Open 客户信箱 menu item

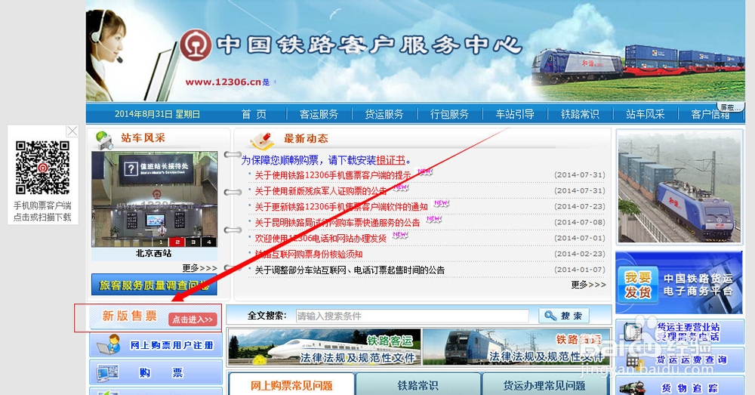pos(710,114)
